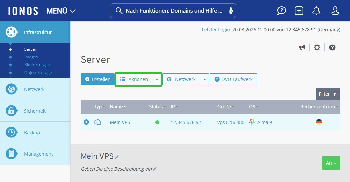The height and width of the screenshot is (182, 350).
Task: Click size value vps 8 16 480
Action: 231,122
